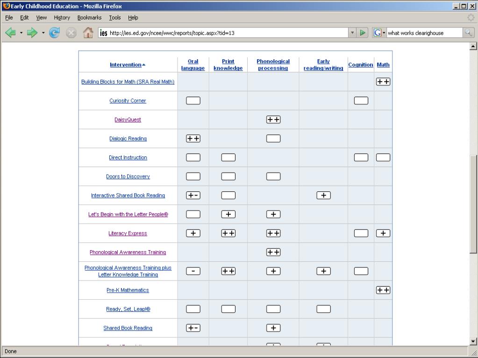Open the Help menu

pos(133,18)
